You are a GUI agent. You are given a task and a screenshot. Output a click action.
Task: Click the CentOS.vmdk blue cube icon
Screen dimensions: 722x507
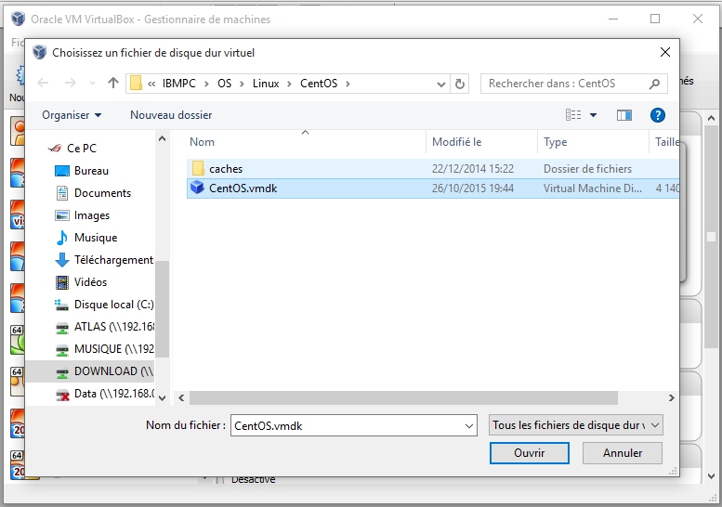click(198, 188)
